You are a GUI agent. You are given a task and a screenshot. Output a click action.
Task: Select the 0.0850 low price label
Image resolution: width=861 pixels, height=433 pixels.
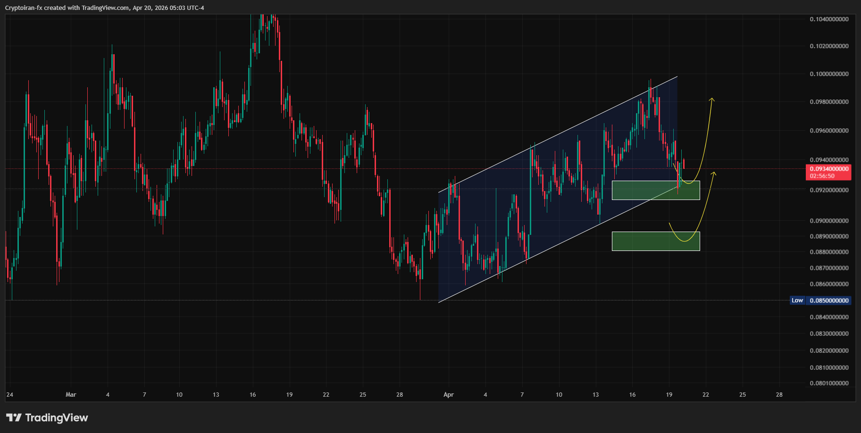click(829, 300)
